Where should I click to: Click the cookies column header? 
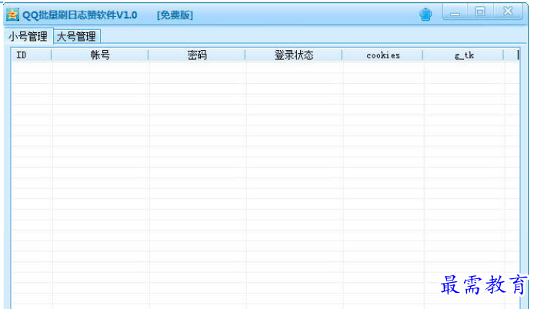(382, 55)
